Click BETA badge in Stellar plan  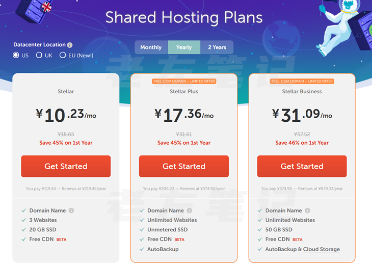(61, 239)
